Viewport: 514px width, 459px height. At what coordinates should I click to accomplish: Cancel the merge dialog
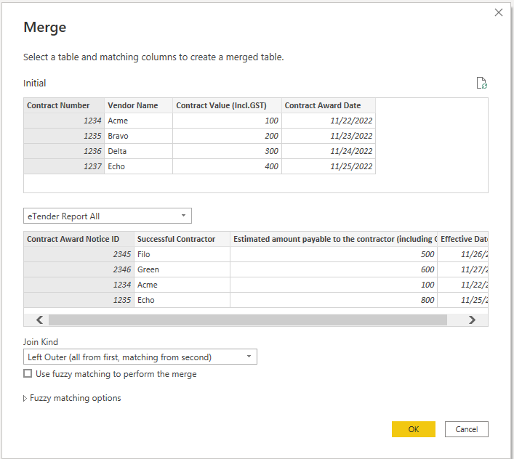467,429
